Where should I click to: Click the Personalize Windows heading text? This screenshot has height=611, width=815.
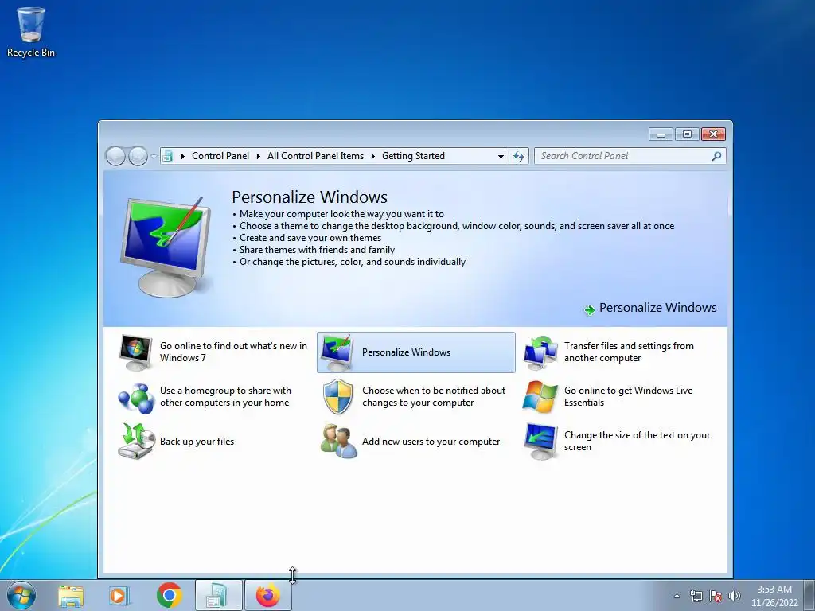[310, 197]
